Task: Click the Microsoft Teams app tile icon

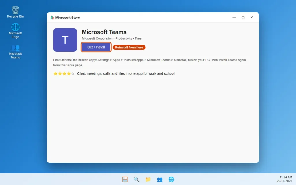Action: coord(65,40)
